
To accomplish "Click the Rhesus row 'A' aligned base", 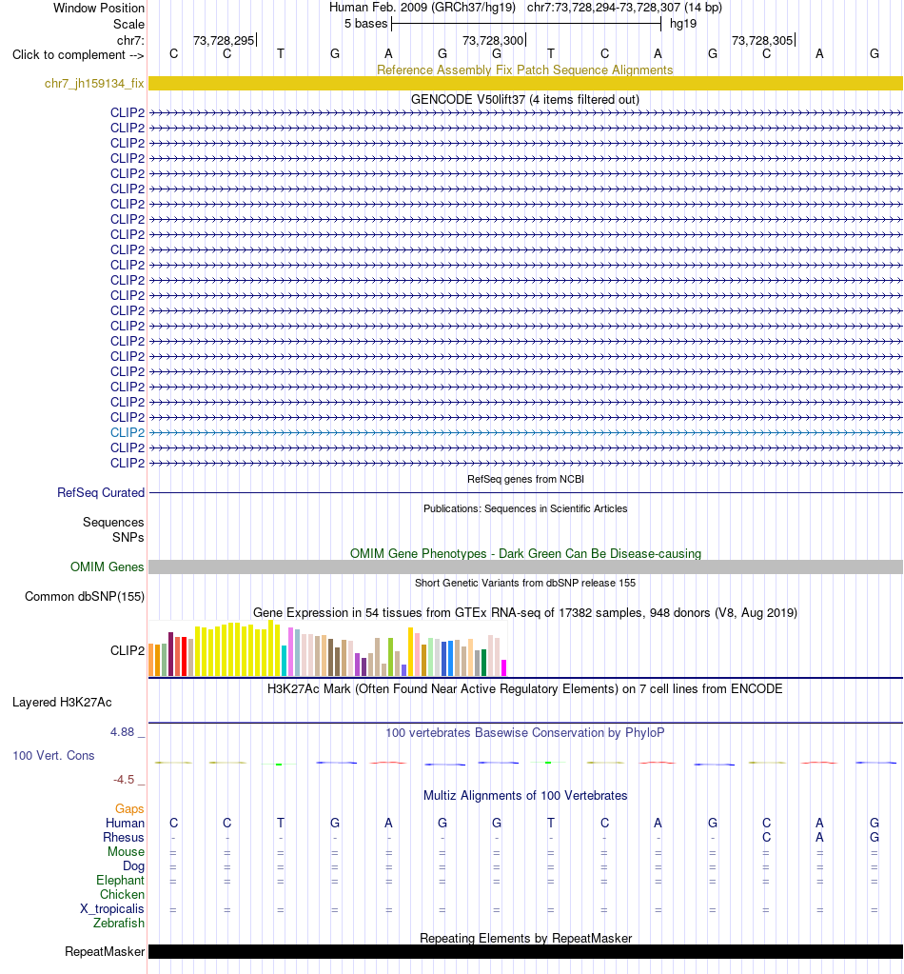I will 819,837.
